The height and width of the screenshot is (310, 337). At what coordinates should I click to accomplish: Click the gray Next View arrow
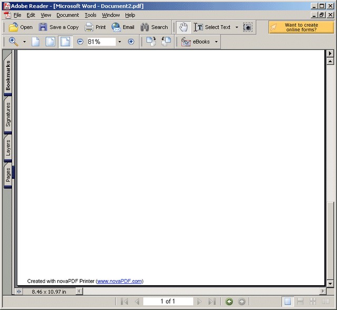(x=242, y=302)
